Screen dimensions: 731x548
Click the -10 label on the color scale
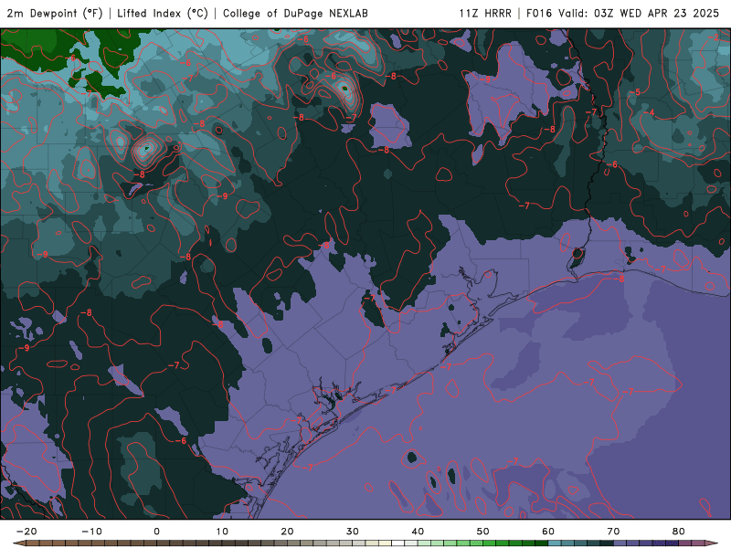tap(91, 532)
